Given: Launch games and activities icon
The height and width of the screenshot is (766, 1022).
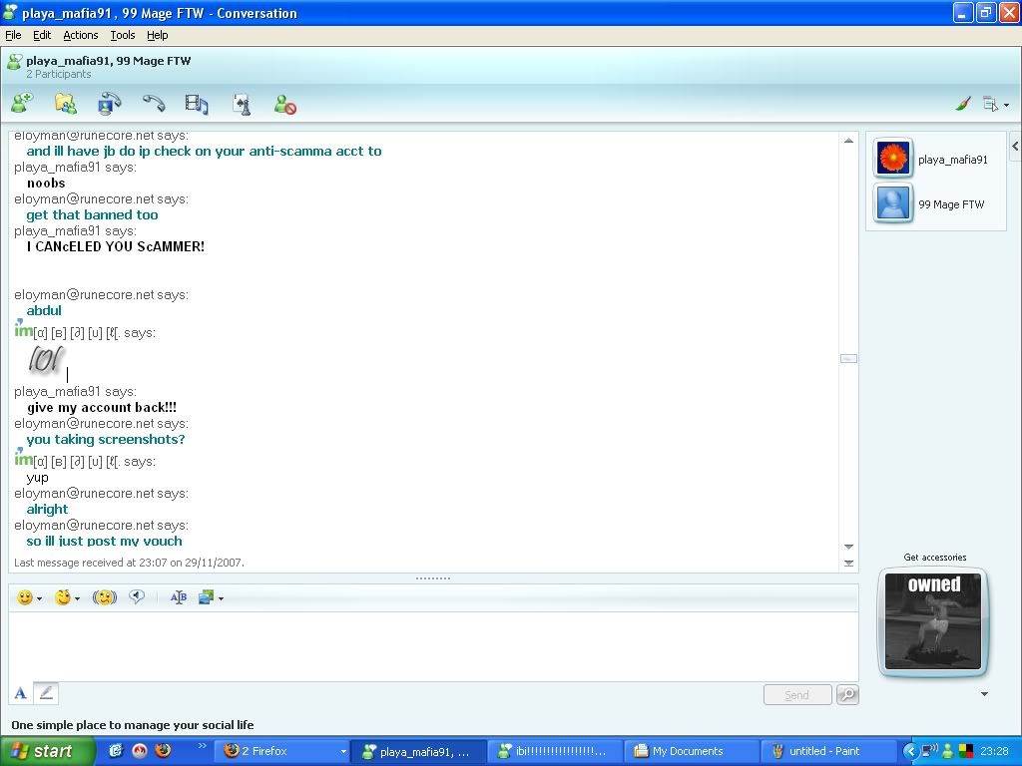Looking at the screenshot, I should [x=241, y=103].
